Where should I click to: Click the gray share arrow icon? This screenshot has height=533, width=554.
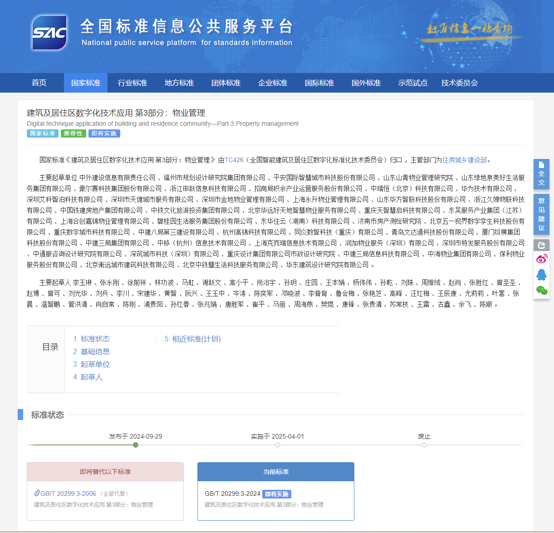tap(541, 245)
